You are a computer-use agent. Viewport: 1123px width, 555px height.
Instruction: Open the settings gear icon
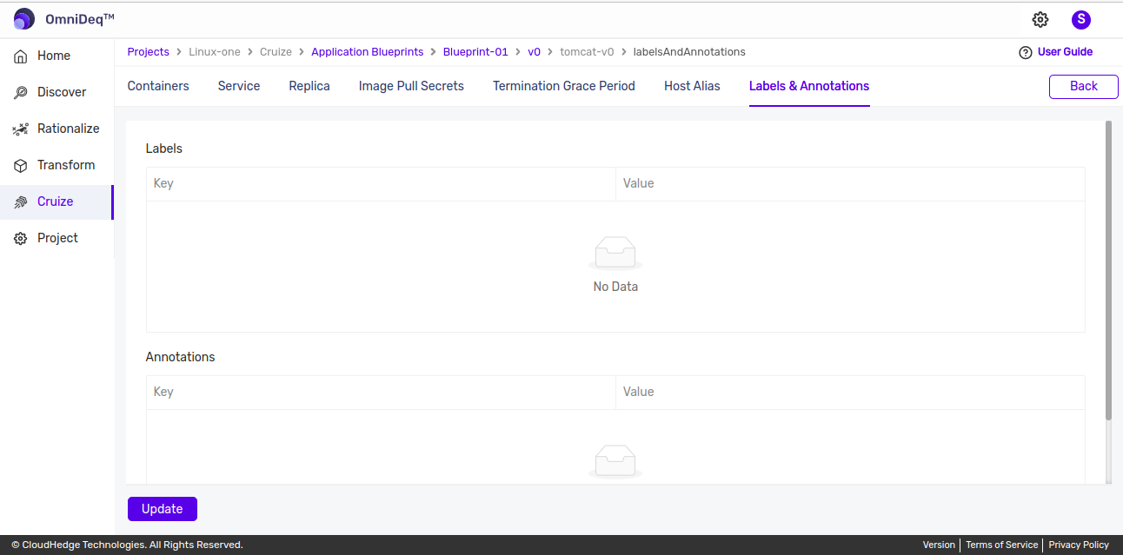(1040, 19)
